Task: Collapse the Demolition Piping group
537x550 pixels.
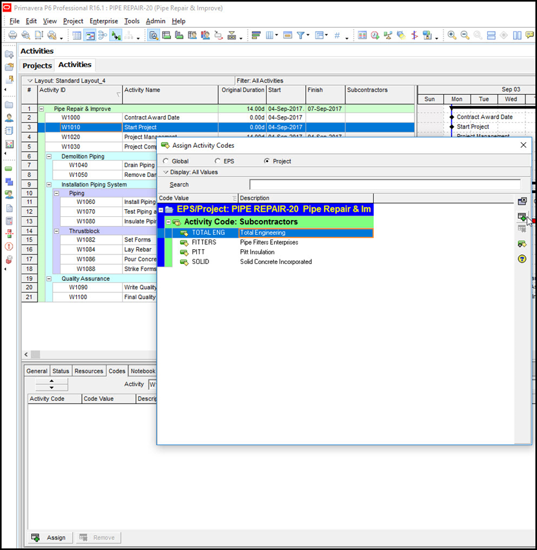Action: click(x=49, y=156)
